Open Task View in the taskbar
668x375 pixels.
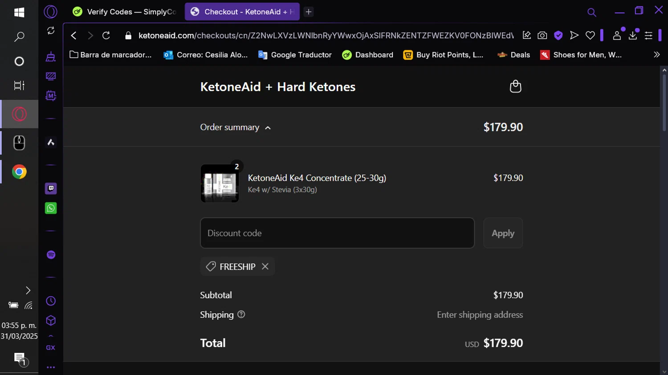[x=19, y=85]
